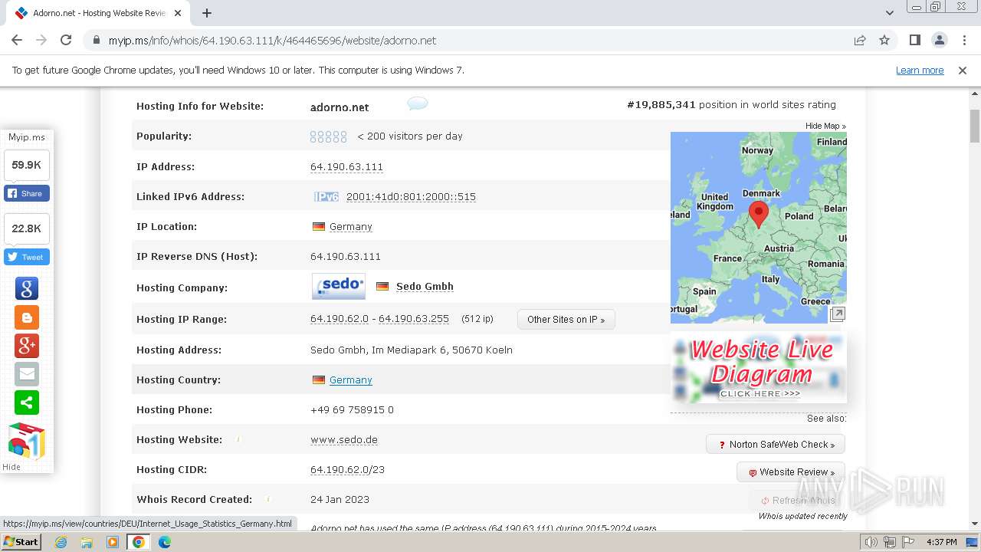Open File Explorer folder in taskbar
Viewport: 981px width, 552px height.
click(87, 542)
